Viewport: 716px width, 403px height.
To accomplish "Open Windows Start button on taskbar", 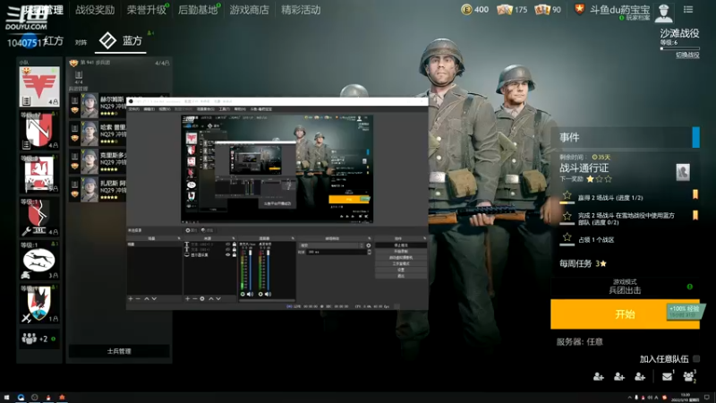I will tap(6, 398).
